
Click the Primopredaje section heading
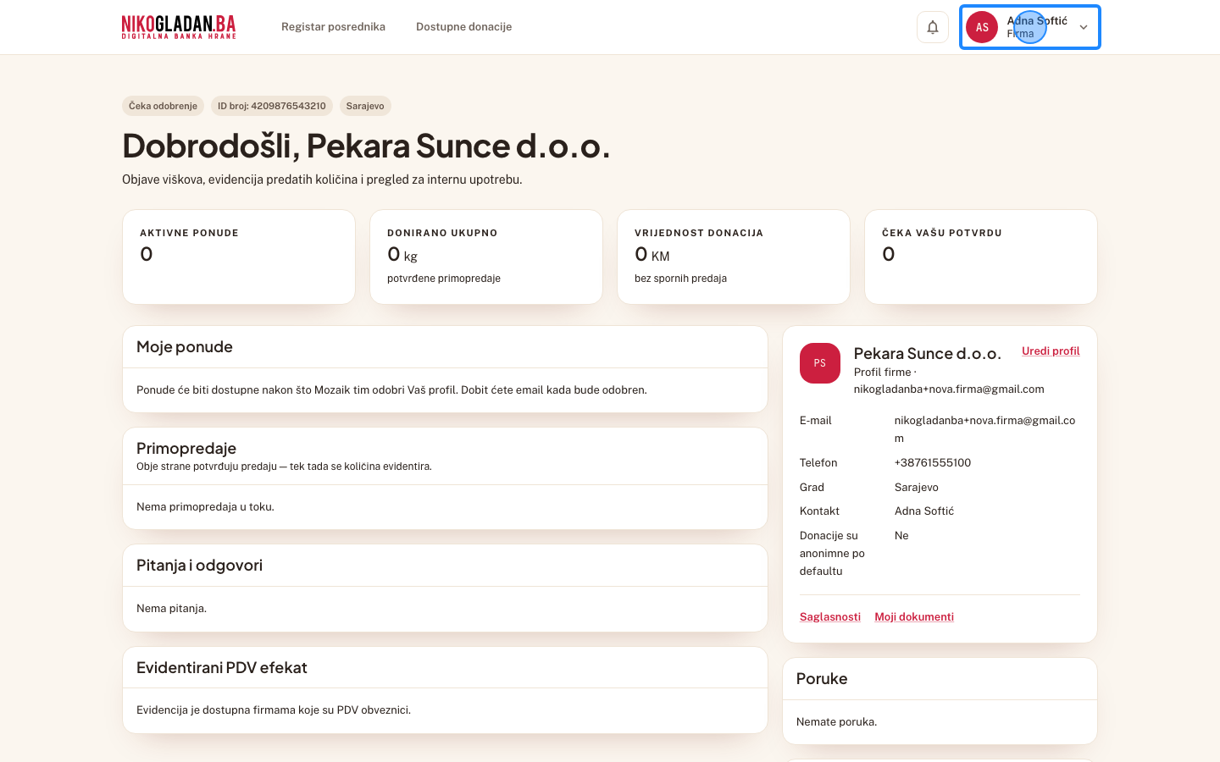pyautogui.click(x=186, y=449)
